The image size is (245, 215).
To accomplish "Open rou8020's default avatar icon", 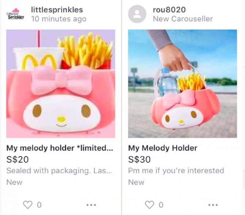I will [137, 14].
